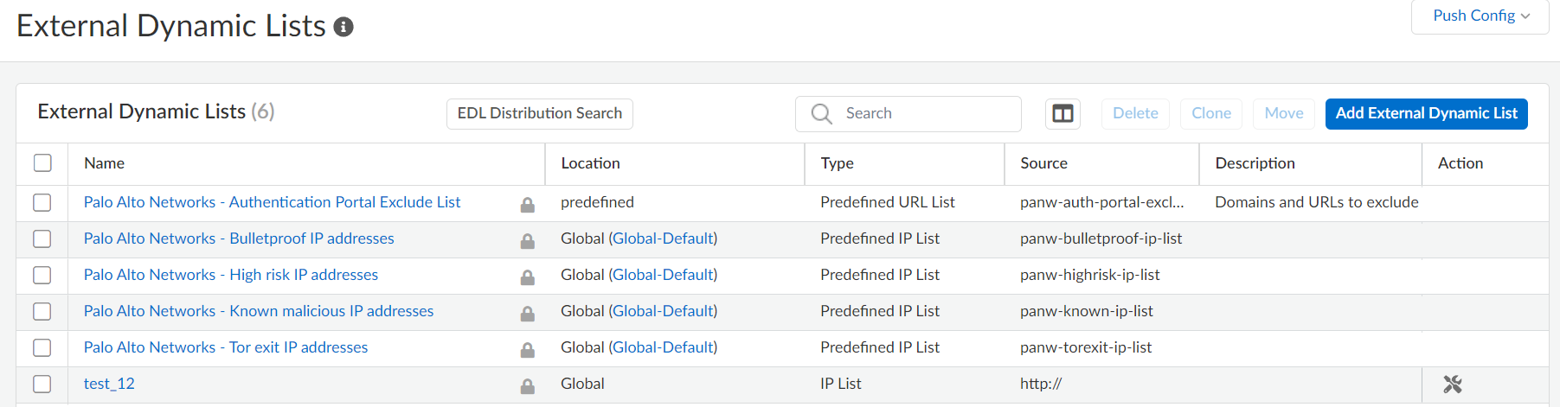Image resolution: width=1560 pixels, height=407 pixels.
Task: Check the box for Tor exit IP addresses
Action: pos(42,347)
